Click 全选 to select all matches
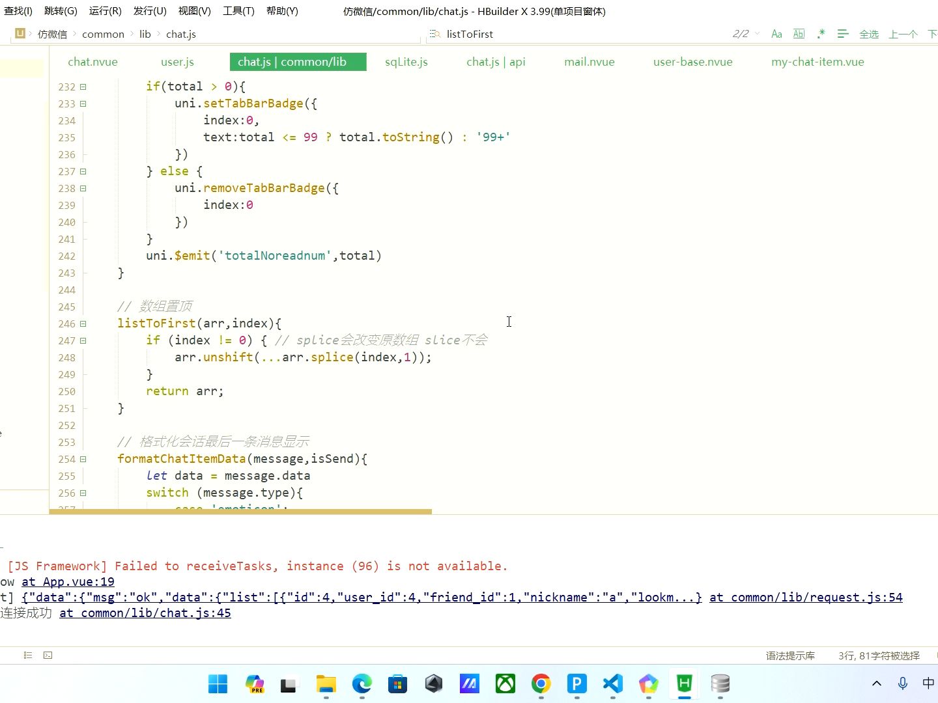Screen dimensions: 938x703 [869, 34]
